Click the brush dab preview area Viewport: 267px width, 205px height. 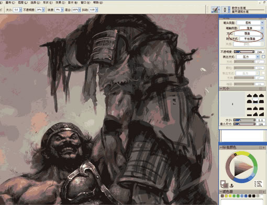tap(232, 104)
